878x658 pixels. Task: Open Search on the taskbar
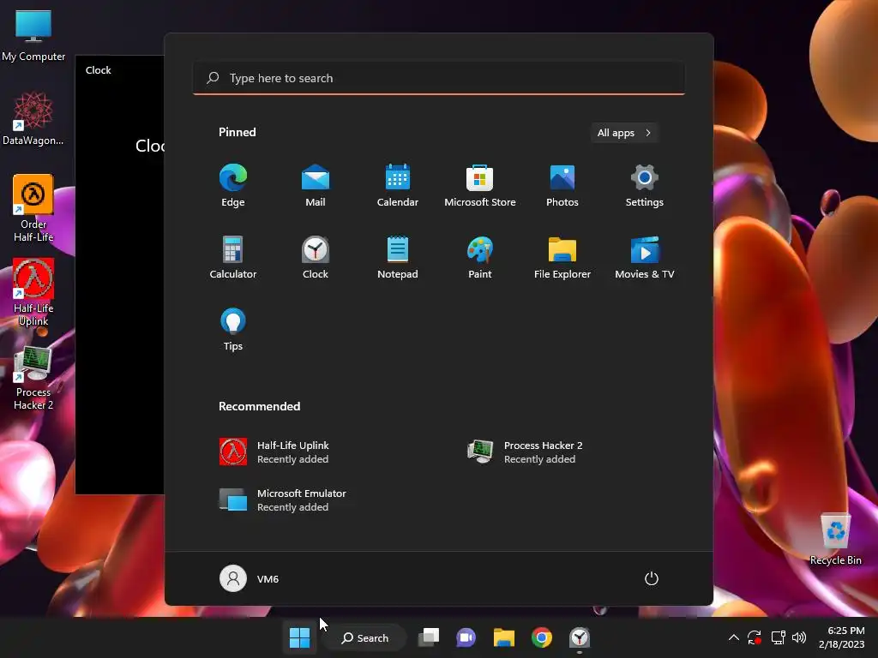[365, 637]
